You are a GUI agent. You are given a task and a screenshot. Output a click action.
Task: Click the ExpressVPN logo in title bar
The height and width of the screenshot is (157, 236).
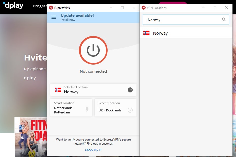(x=51, y=8)
